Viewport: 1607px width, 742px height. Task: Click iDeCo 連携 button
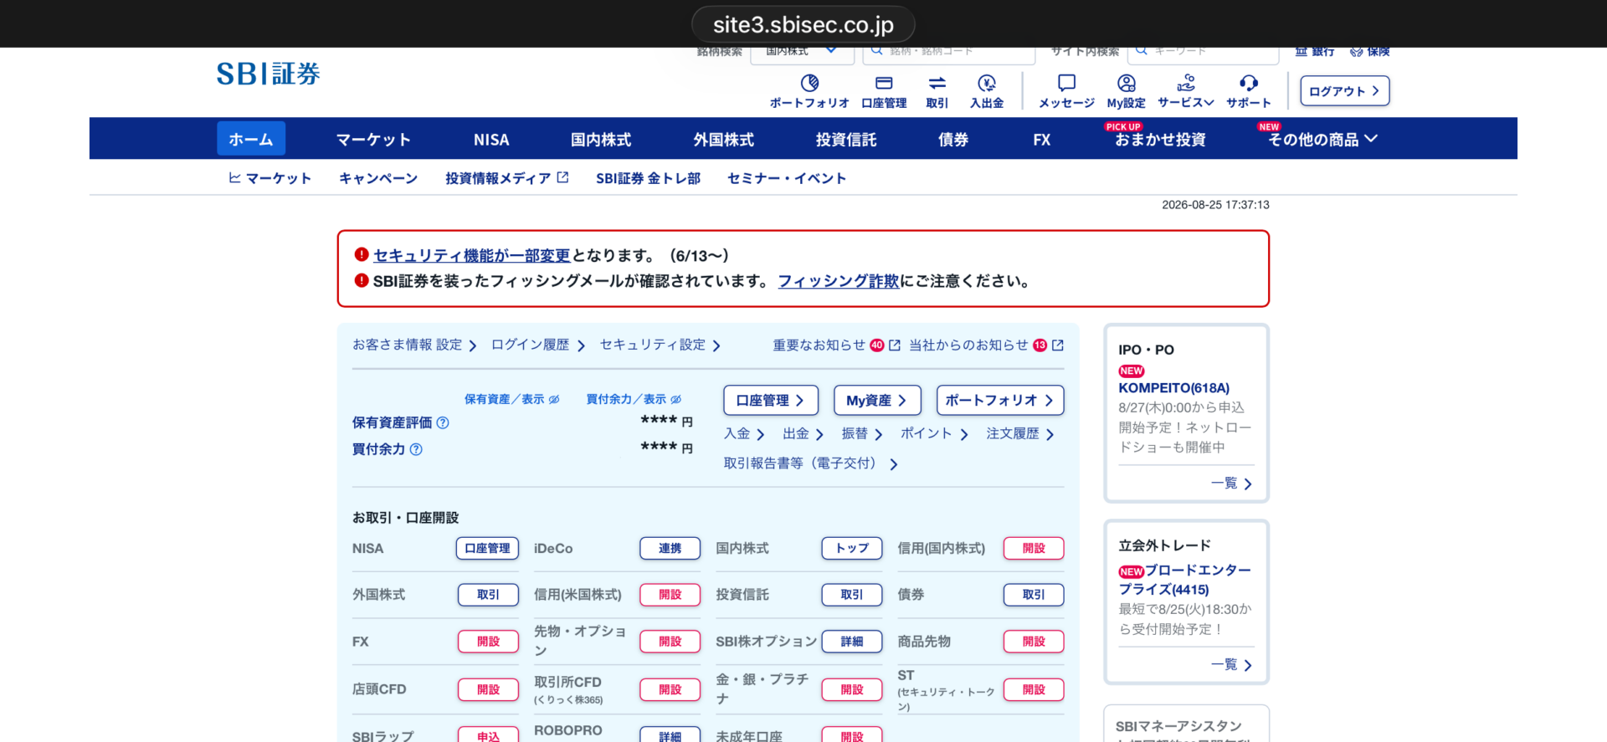point(670,549)
